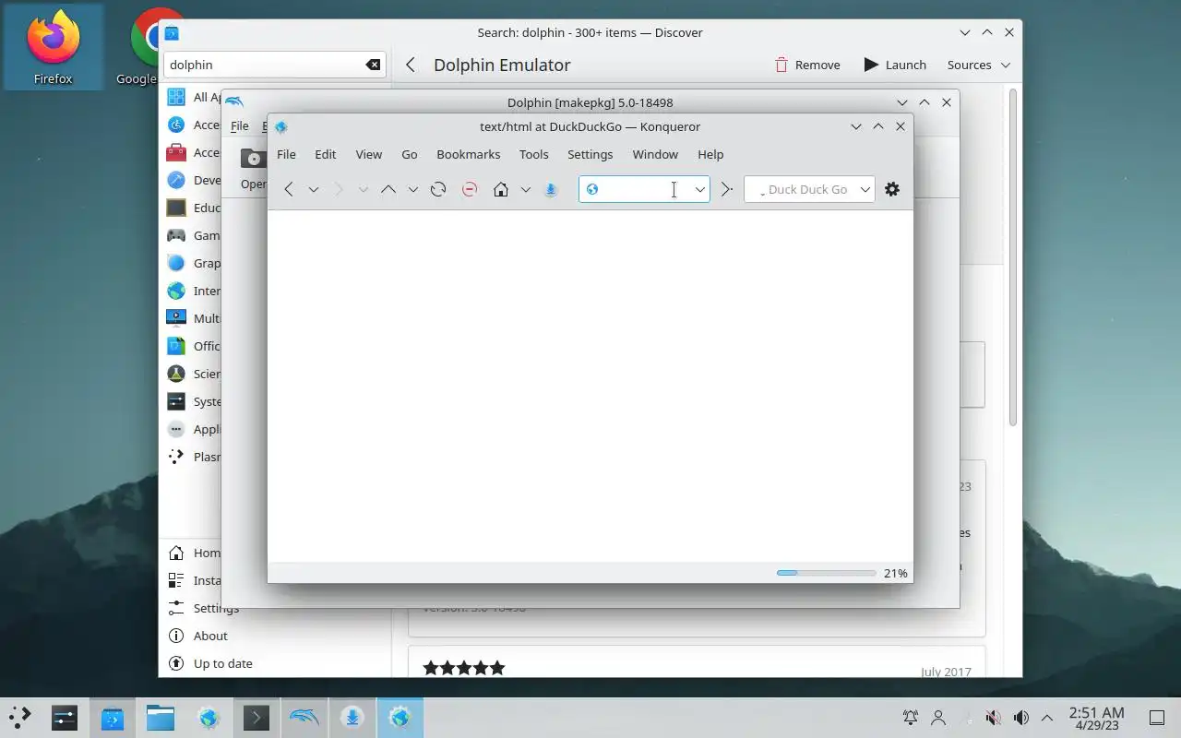Open Konqueror's gear settings menu icon
This screenshot has height=738, width=1181.
[891, 189]
